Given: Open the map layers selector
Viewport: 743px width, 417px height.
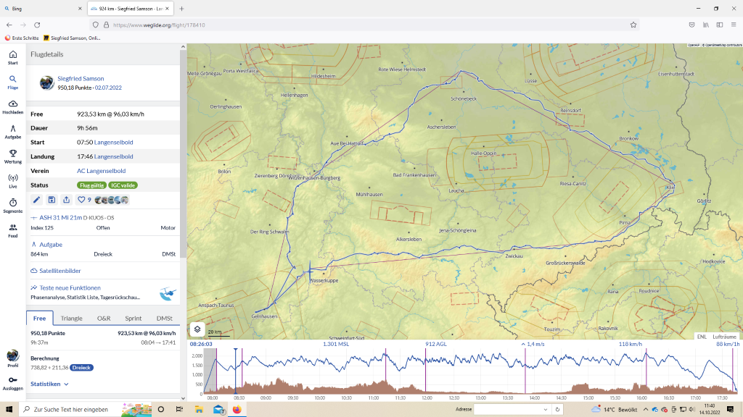Looking at the screenshot, I should (x=197, y=329).
